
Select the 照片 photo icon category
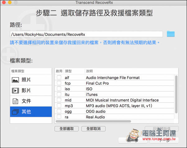16,80
